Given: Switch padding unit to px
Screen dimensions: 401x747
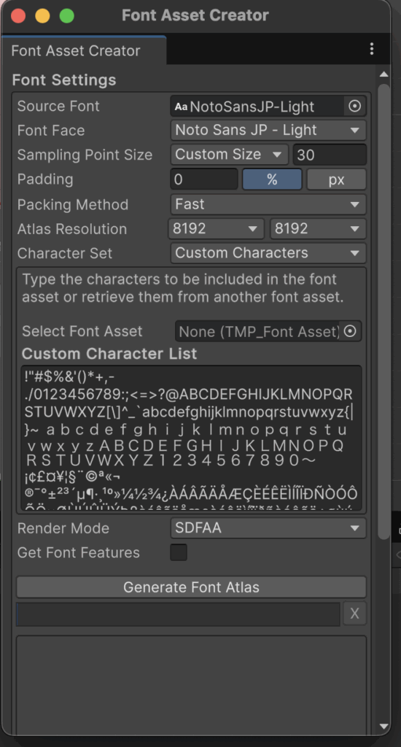Looking at the screenshot, I should 336,179.
